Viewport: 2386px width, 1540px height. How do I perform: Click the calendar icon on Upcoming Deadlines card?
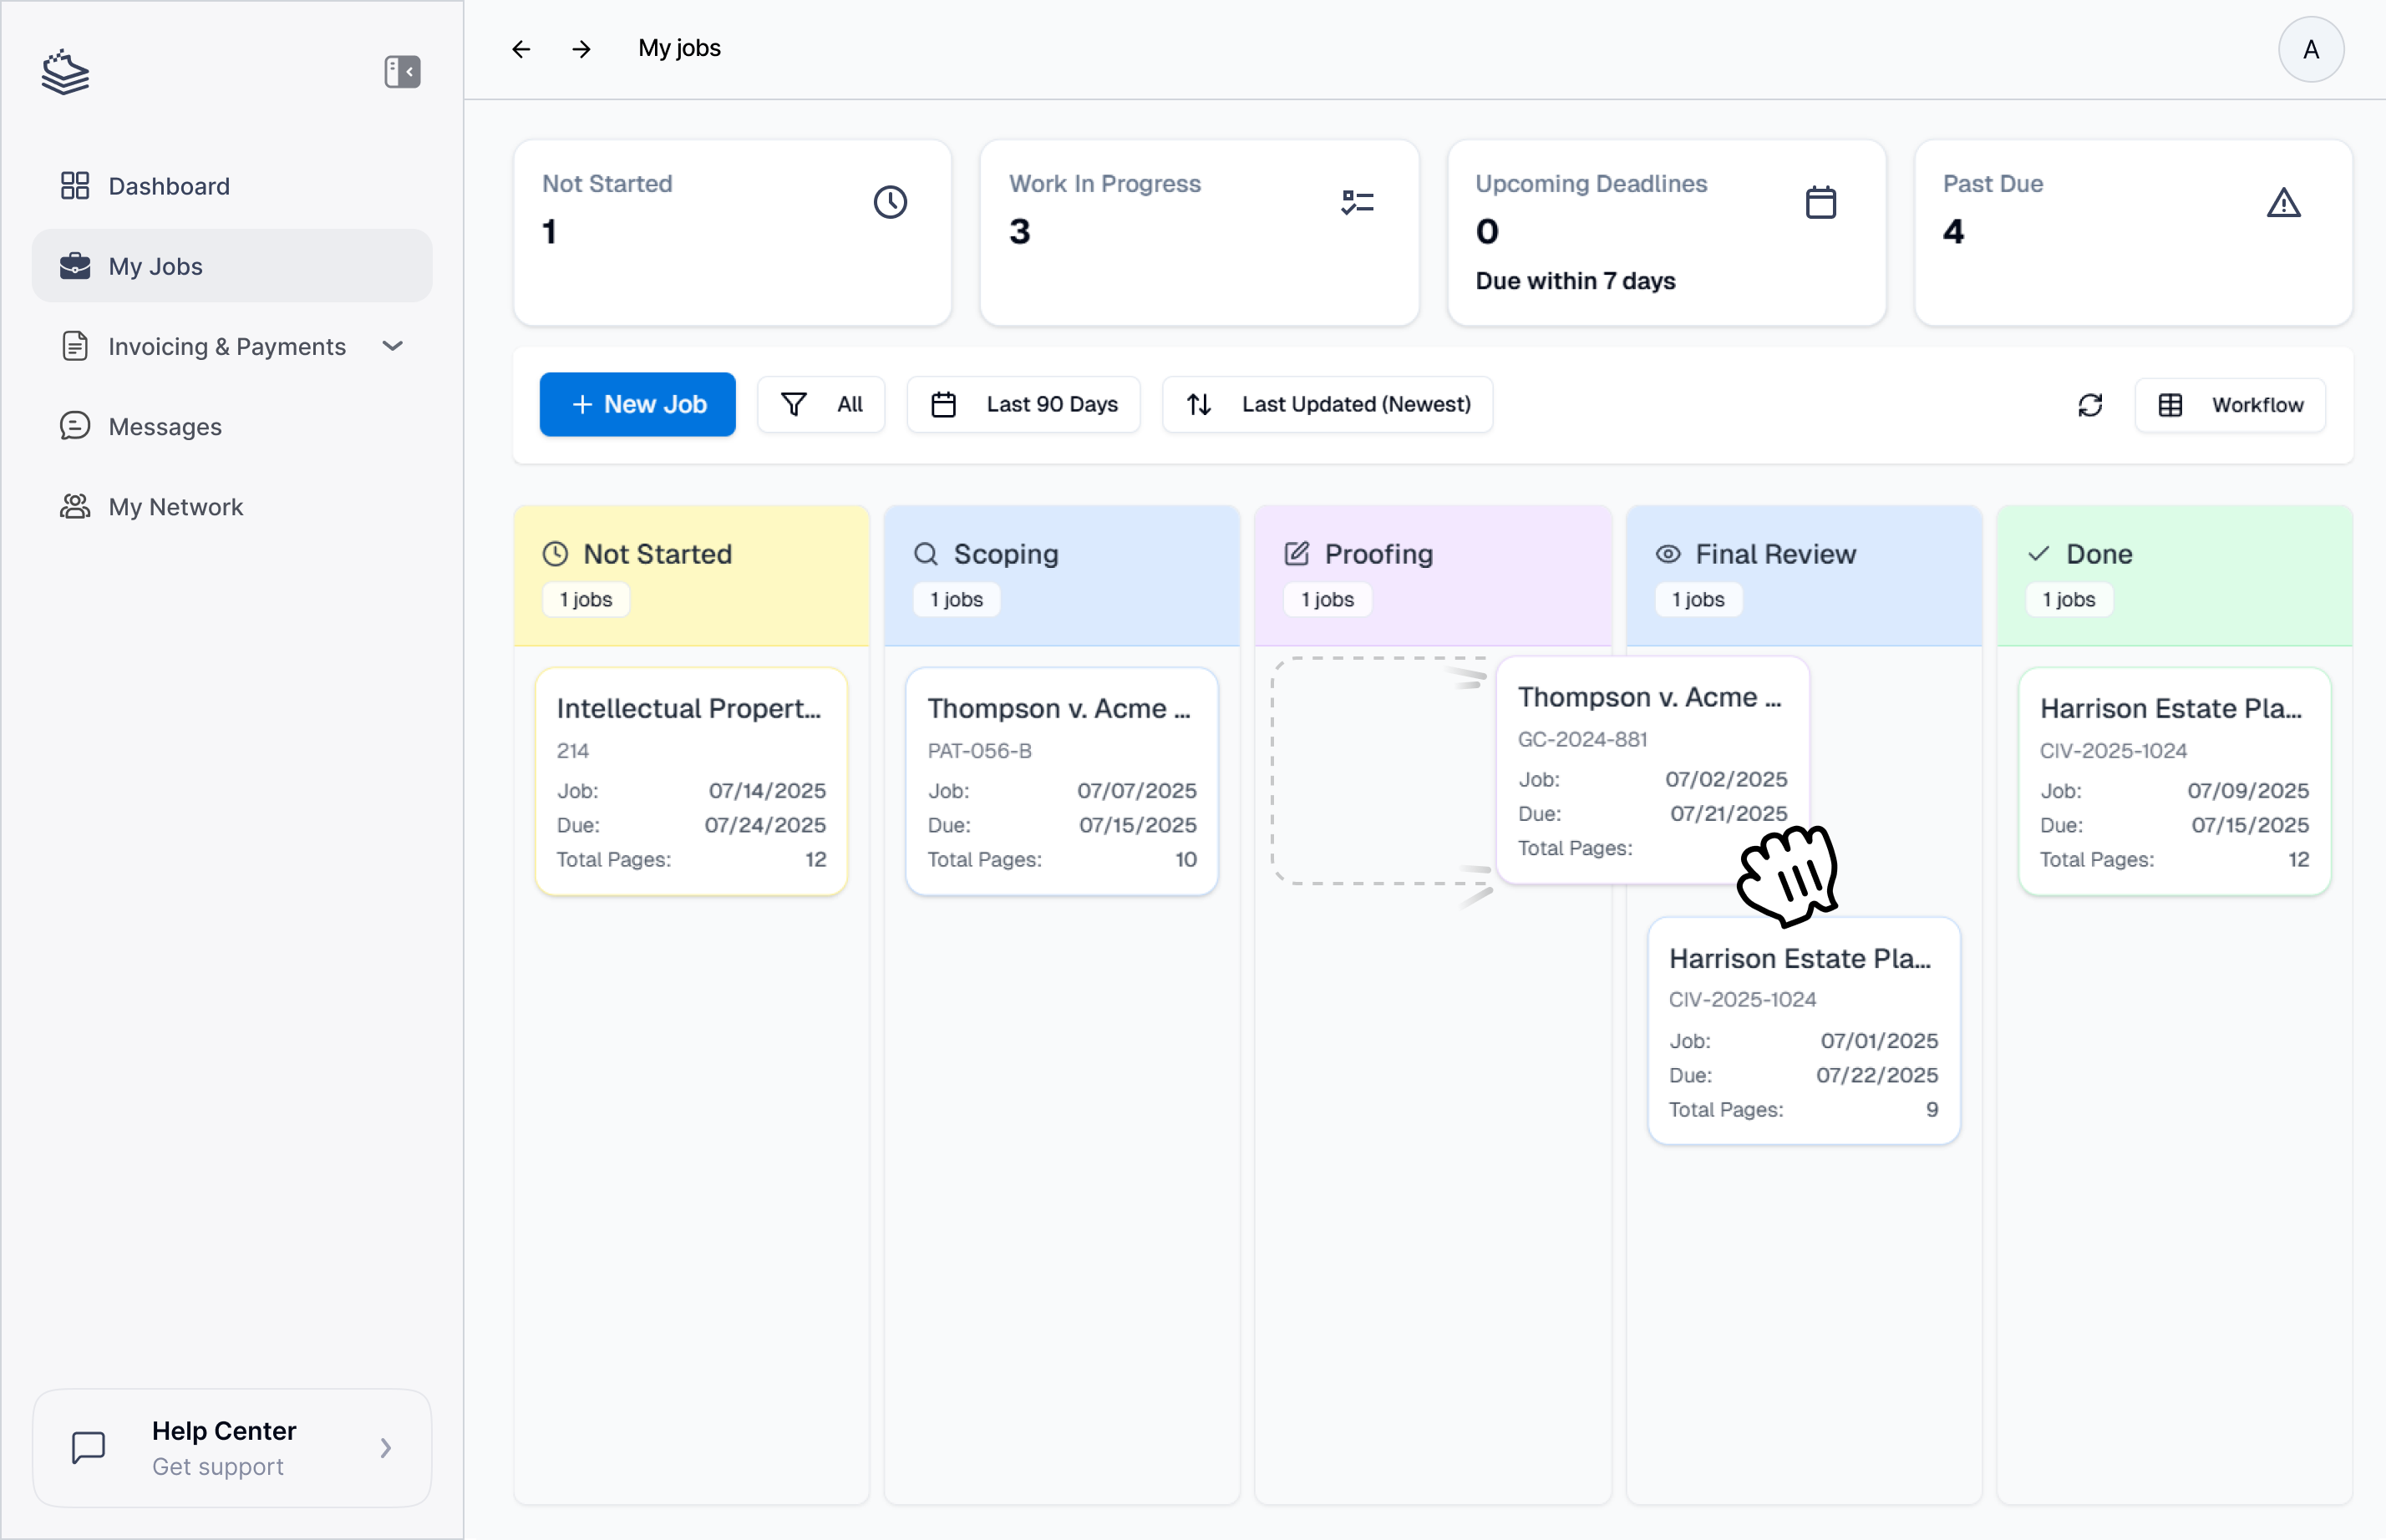click(1820, 201)
